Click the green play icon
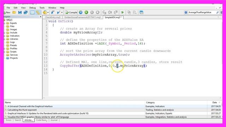Viewport: 226px width, 127px height. [x=86, y=13]
